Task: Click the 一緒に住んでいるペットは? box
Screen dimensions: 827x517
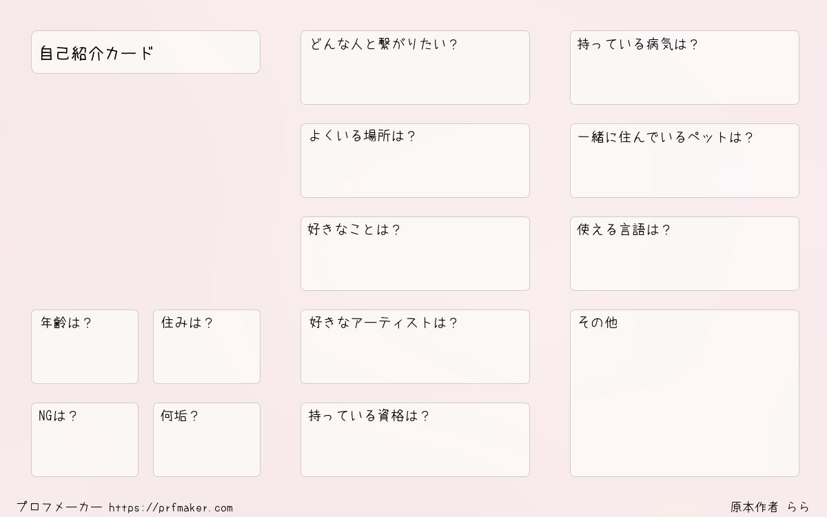Action: tap(684, 161)
